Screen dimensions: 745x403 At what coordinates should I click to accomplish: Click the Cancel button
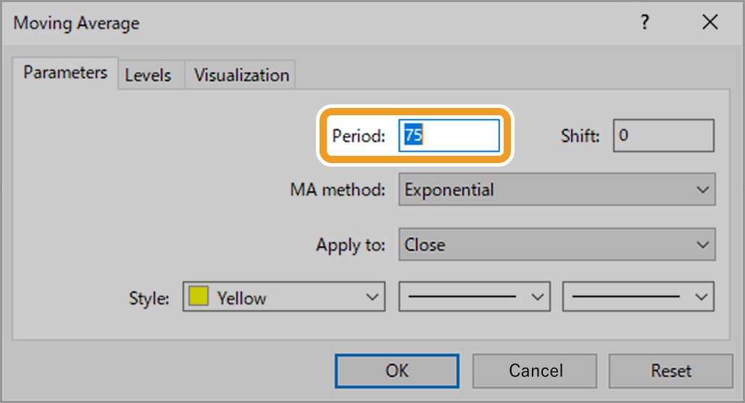(x=535, y=370)
